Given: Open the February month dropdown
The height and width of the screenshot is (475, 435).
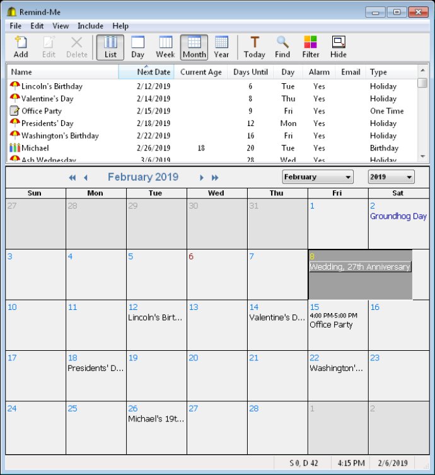Looking at the screenshot, I should point(318,177).
